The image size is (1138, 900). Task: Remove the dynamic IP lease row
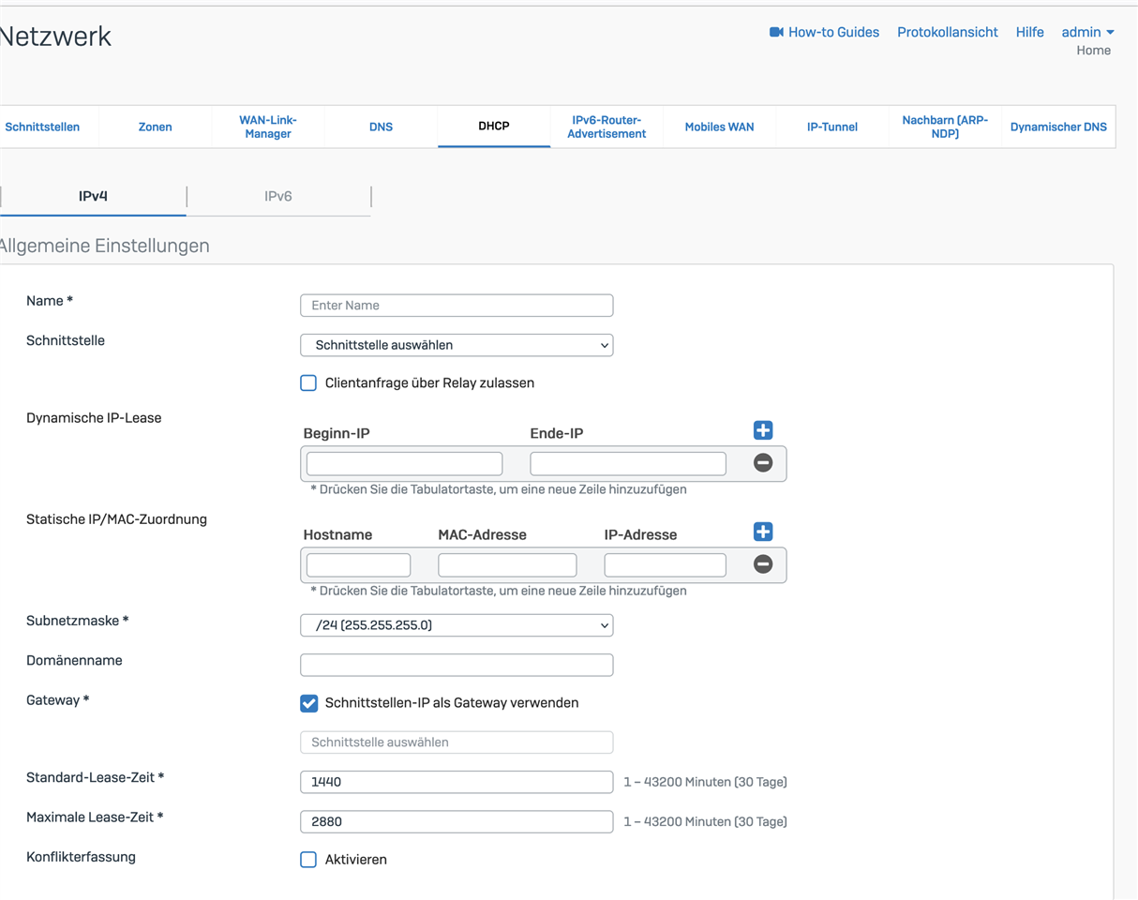763,463
